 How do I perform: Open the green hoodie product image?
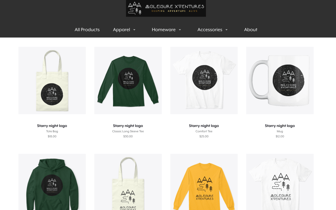(x=52, y=182)
